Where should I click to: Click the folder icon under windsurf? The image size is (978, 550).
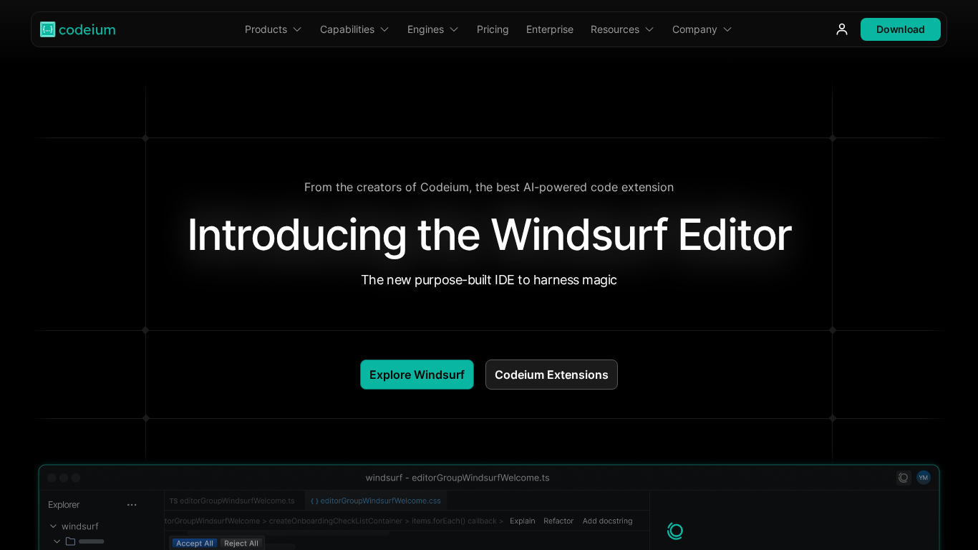[70, 541]
